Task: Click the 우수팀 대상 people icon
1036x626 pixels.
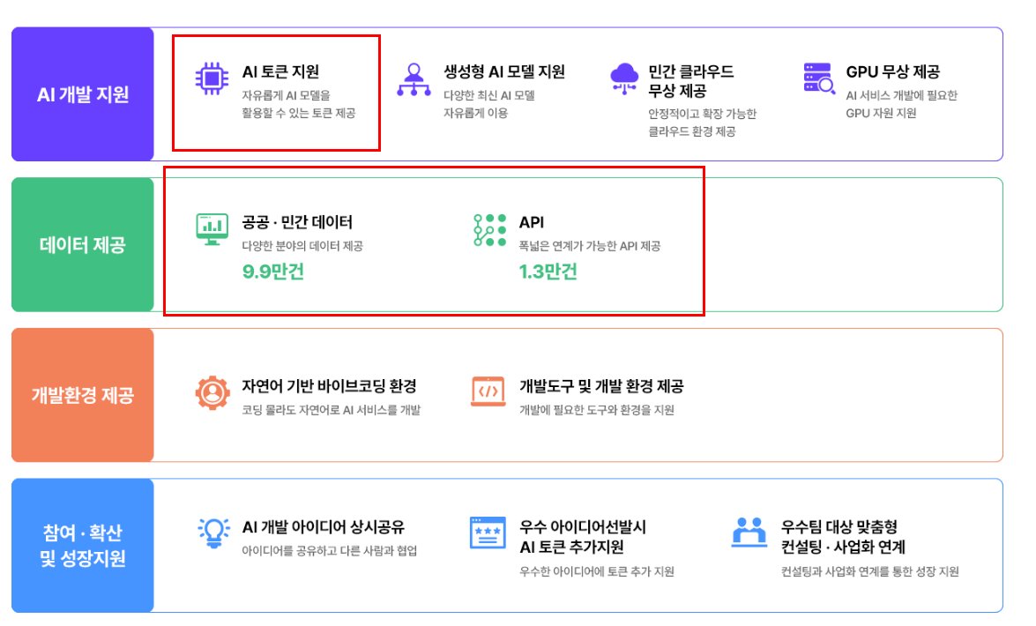Action: tap(749, 533)
